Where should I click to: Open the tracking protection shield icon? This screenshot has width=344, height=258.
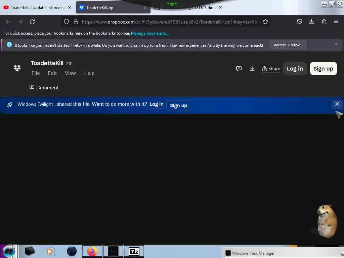click(x=67, y=21)
